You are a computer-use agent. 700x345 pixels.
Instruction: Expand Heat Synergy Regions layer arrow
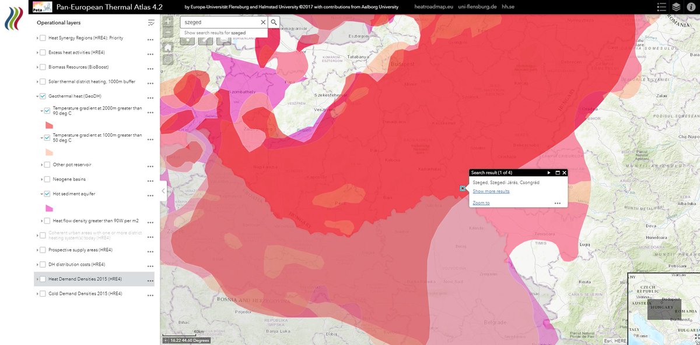click(37, 38)
